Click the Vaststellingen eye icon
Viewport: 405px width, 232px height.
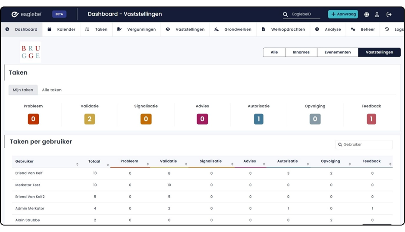168,29
